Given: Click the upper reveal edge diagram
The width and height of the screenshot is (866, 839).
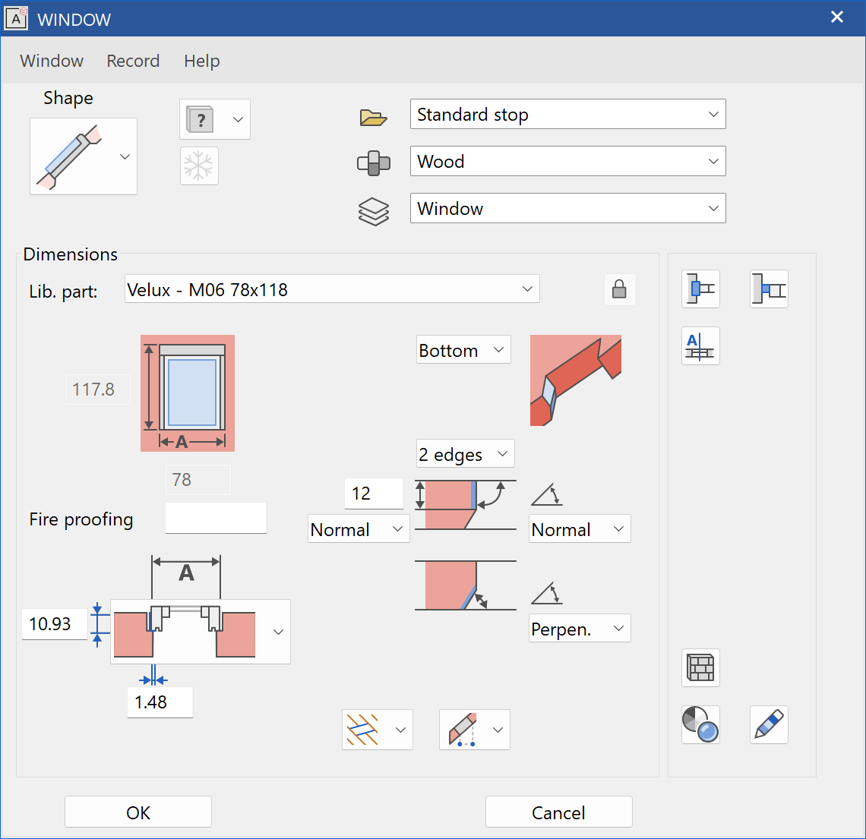Looking at the screenshot, I should point(466,504).
